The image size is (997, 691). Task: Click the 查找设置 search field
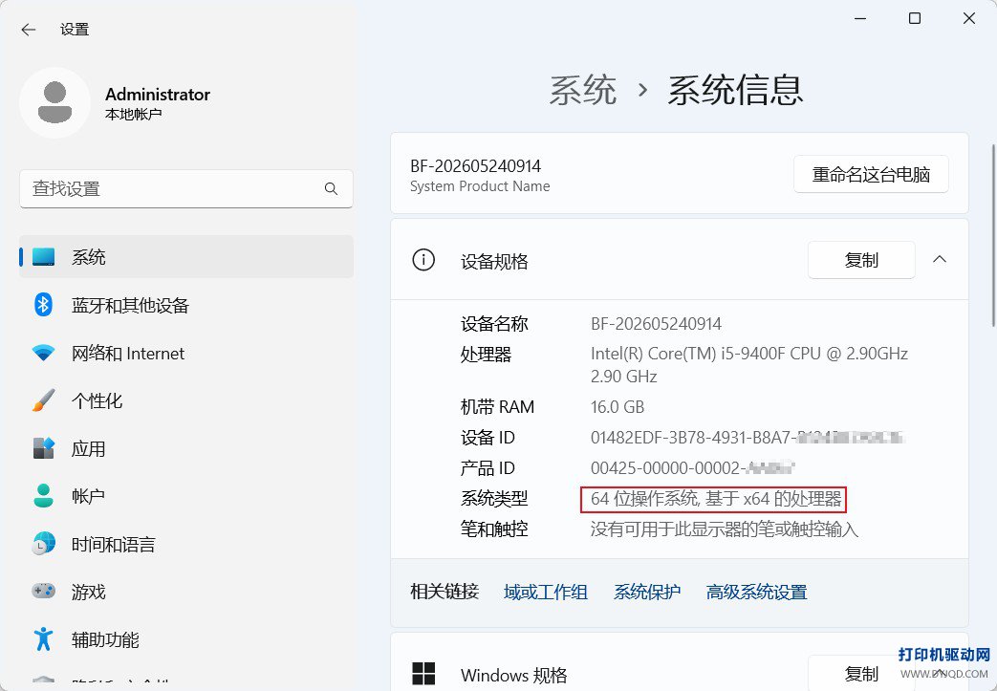186,189
